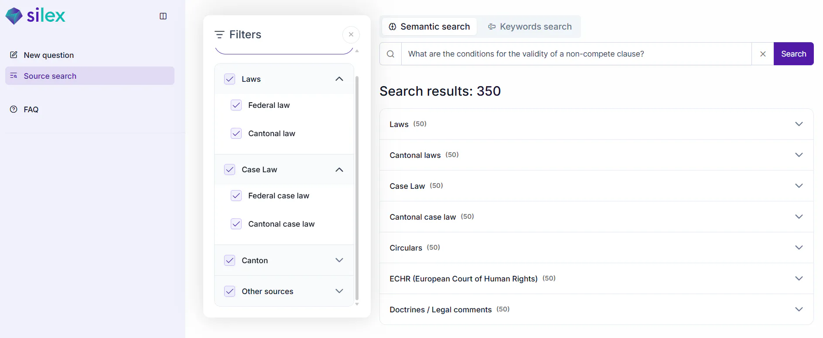Expand ECHR results section
823x338 pixels.
click(597, 278)
